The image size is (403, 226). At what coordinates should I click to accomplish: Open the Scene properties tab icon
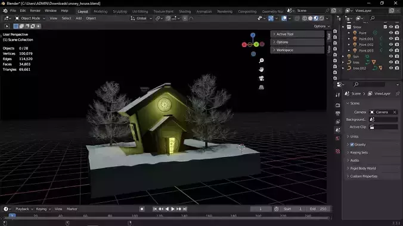pyautogui.click(x=337, y=130)
